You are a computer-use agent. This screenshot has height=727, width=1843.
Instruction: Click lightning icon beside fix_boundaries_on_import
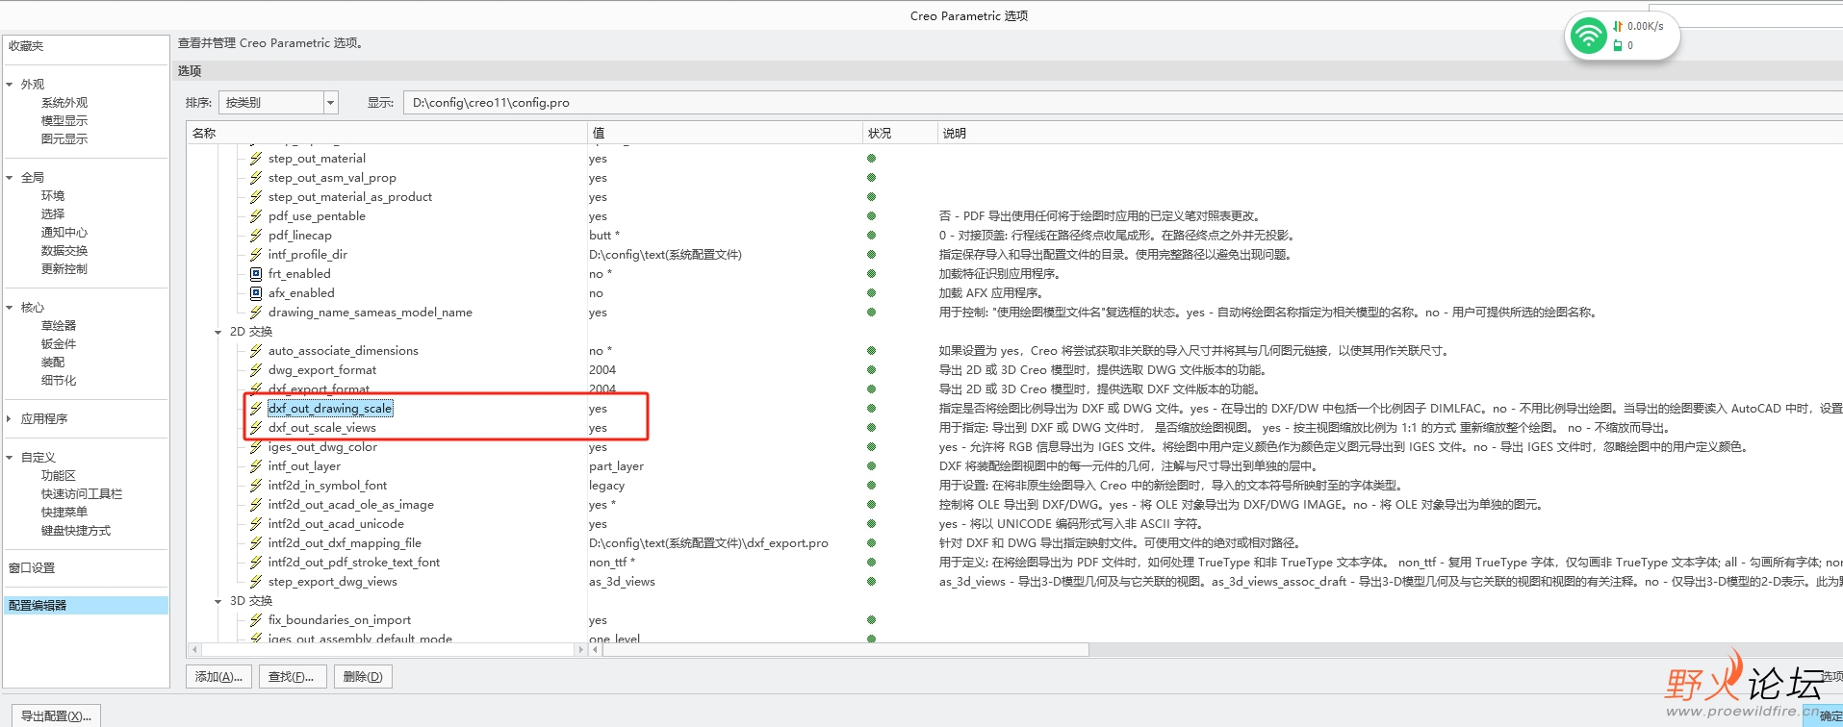(x=256, y=620)
